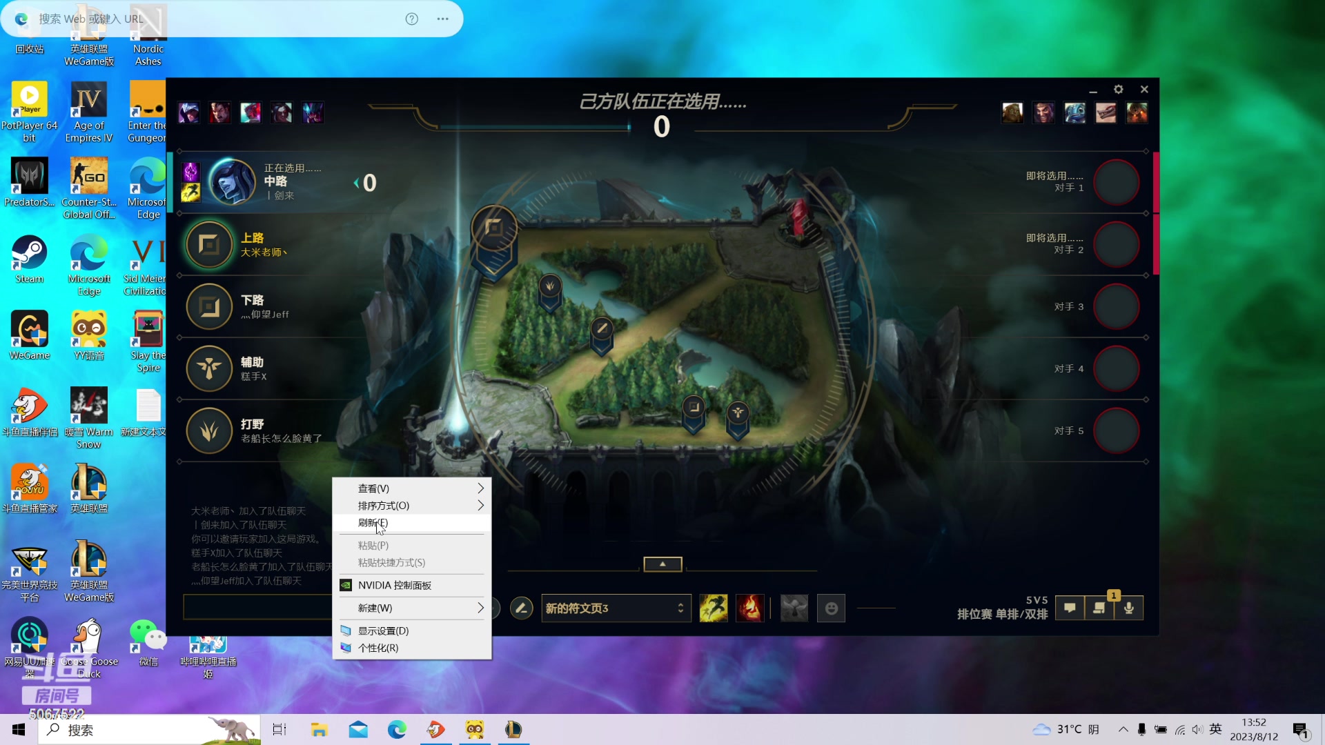The height and width of the screenshot is (745, 1325).
Task: Expand 新建(W) submenu in context menu
Action: tap(412, 608)
